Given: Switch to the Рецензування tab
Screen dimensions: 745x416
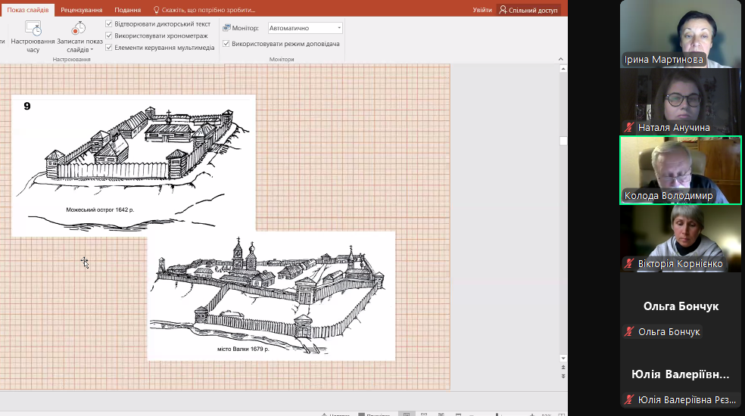Looking at the screenshot, I should coord(81,10).
